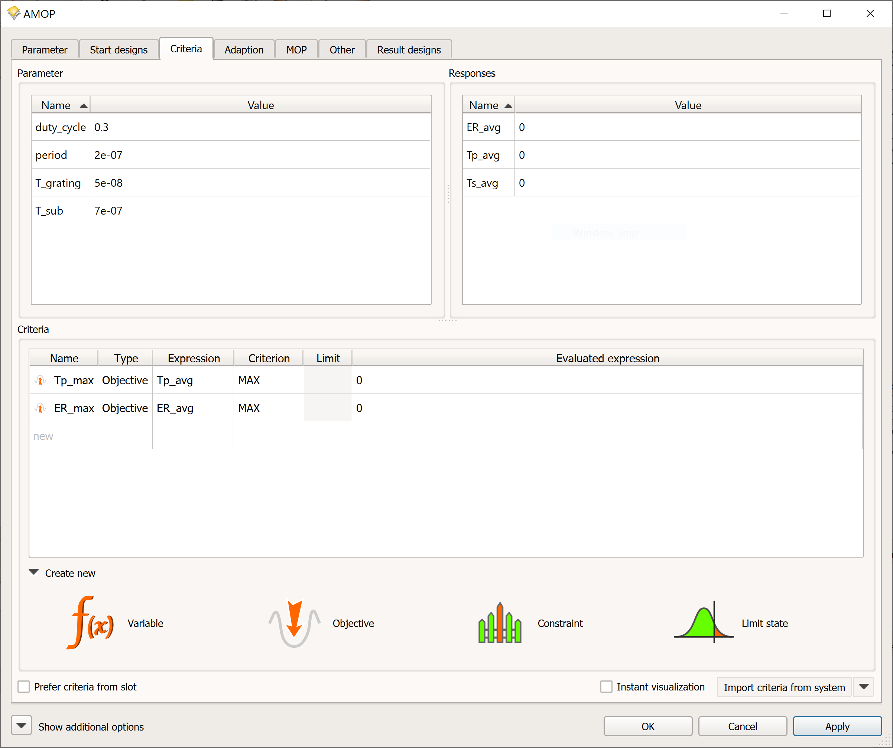Screen dimensions: 893x748
Task: Click the Apply button
Action: (837, 726)
